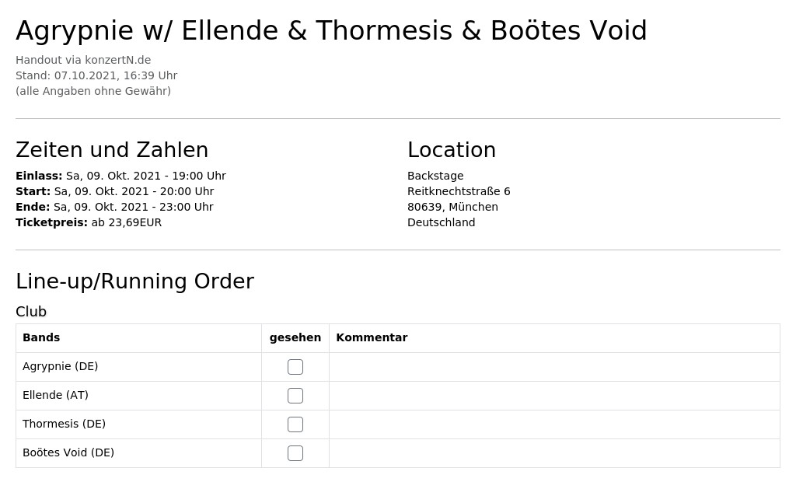Click the Agrypnie (DE) band name
Image resolution: width=796 pixels, height=496 pixels.
[61, 366]
